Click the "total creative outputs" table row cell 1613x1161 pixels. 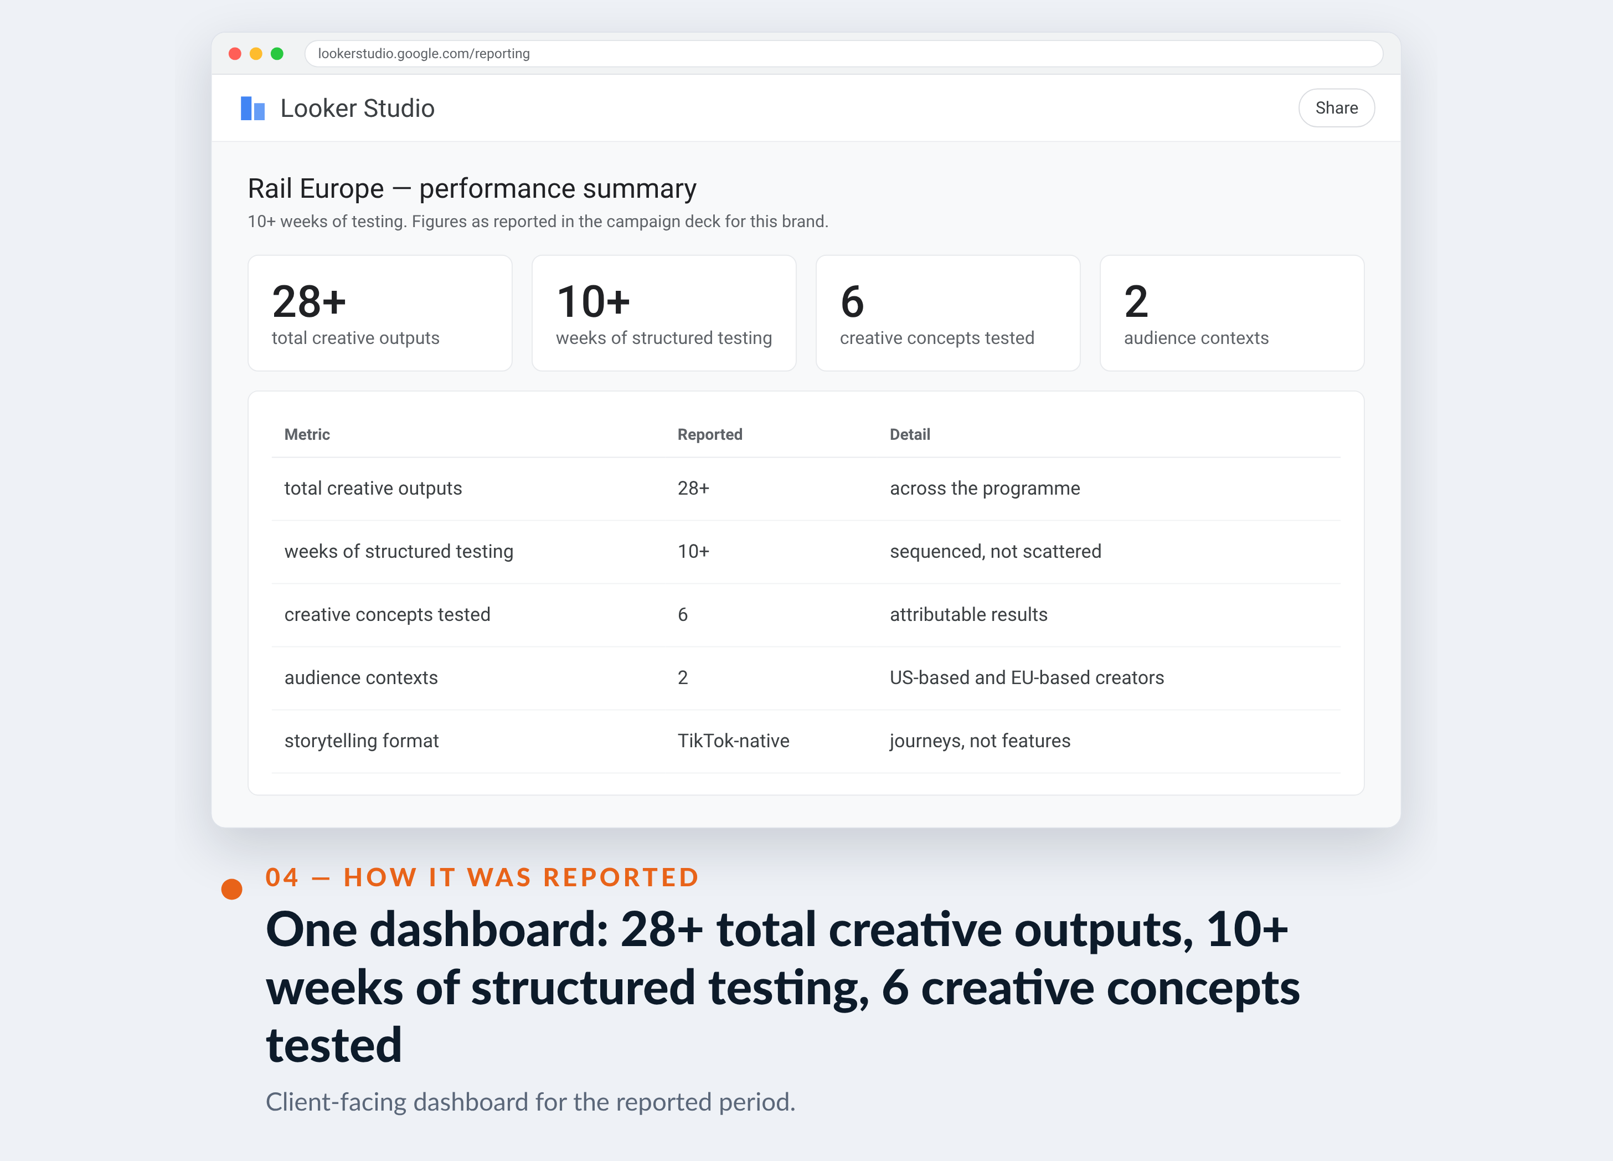coord(373,488)
